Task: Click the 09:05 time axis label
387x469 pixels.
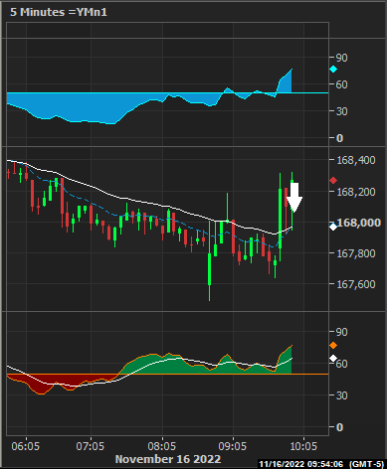Action: point(233,446)
